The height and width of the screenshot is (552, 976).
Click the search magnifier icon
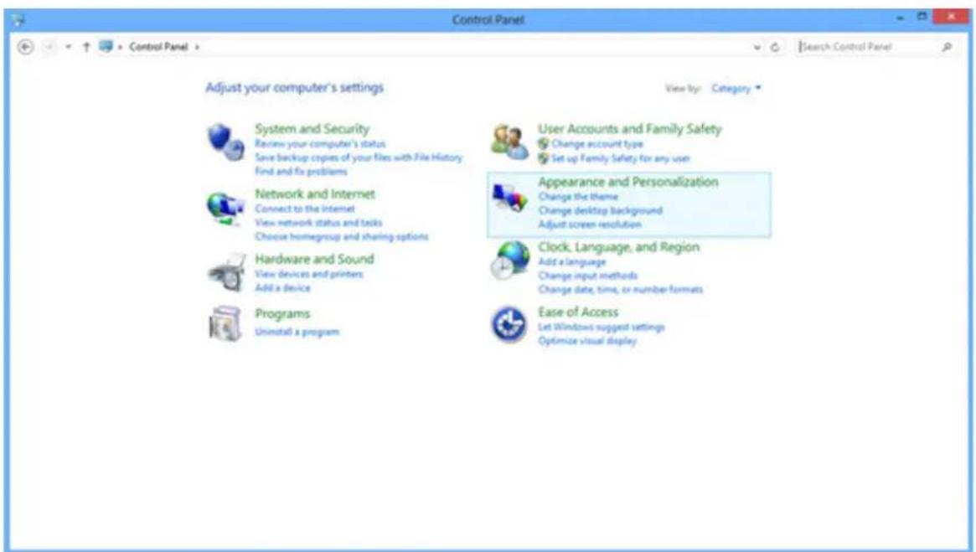[x=947, y=47]
